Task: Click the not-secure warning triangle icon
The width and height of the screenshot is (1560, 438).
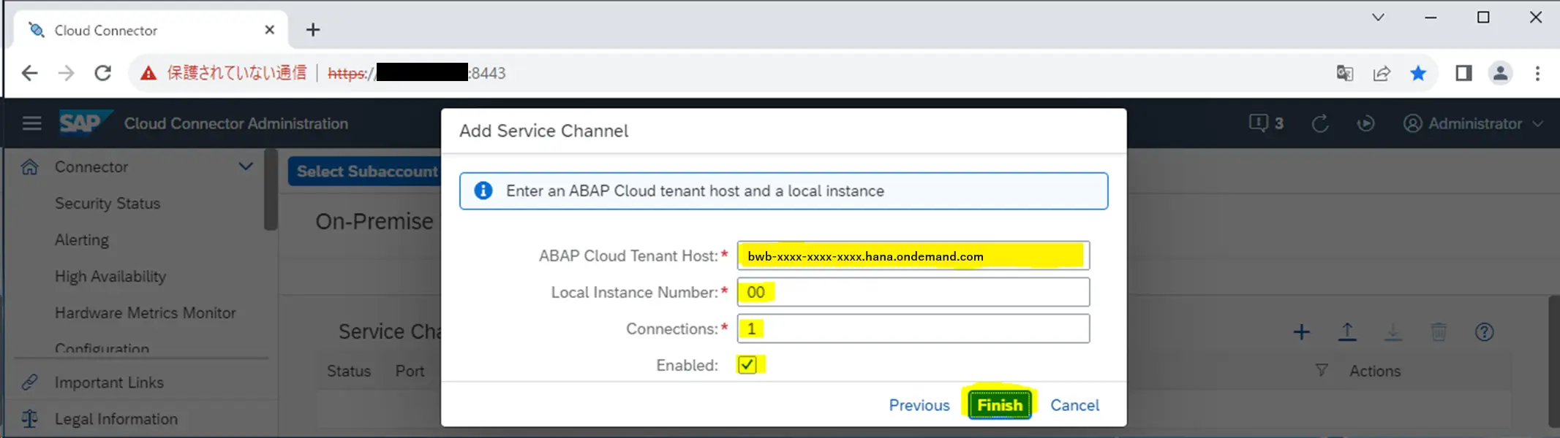Action: [148, 73]
